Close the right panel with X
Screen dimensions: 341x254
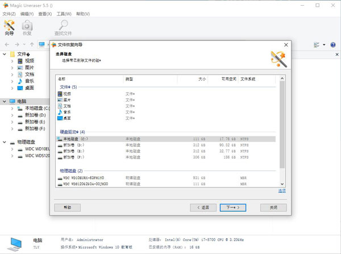(x=337, y=55)
